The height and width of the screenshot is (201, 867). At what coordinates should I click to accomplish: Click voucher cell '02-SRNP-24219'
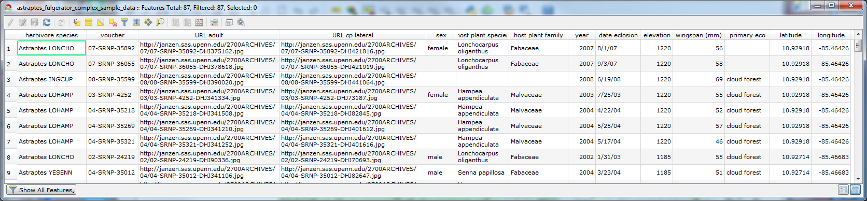click(x=112, y=157)
